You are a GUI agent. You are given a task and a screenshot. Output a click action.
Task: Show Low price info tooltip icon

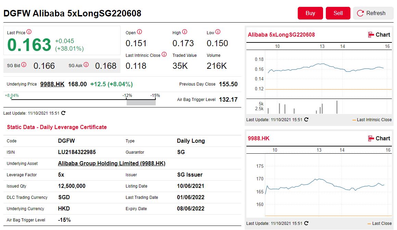(218, 32)
